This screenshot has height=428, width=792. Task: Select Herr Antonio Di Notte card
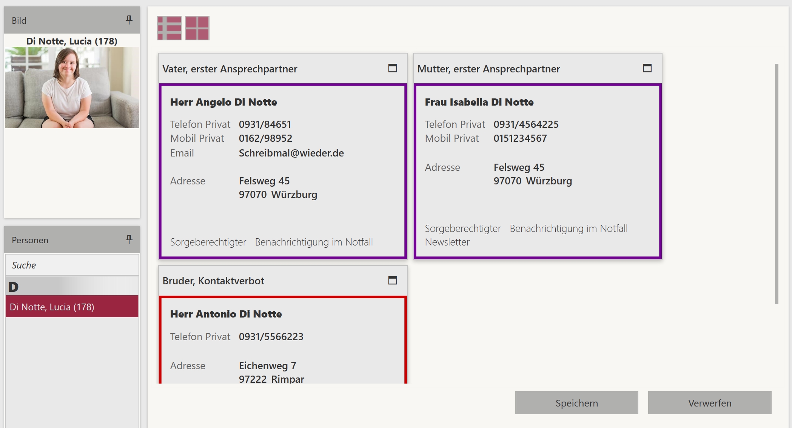point(226,314)
